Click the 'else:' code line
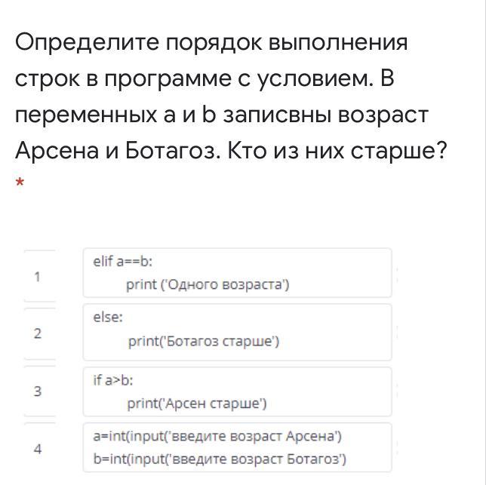Image resolution: width=486 pixels, height=485 pixels. click(108, 317)
